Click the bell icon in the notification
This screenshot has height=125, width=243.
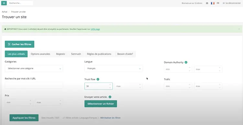click(5, 29)
